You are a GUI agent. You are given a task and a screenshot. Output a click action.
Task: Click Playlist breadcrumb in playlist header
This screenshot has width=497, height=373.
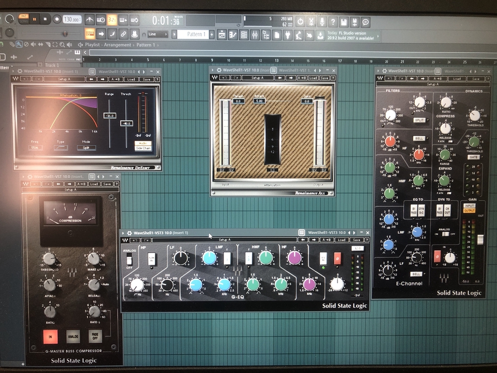(x=92, y=45)
